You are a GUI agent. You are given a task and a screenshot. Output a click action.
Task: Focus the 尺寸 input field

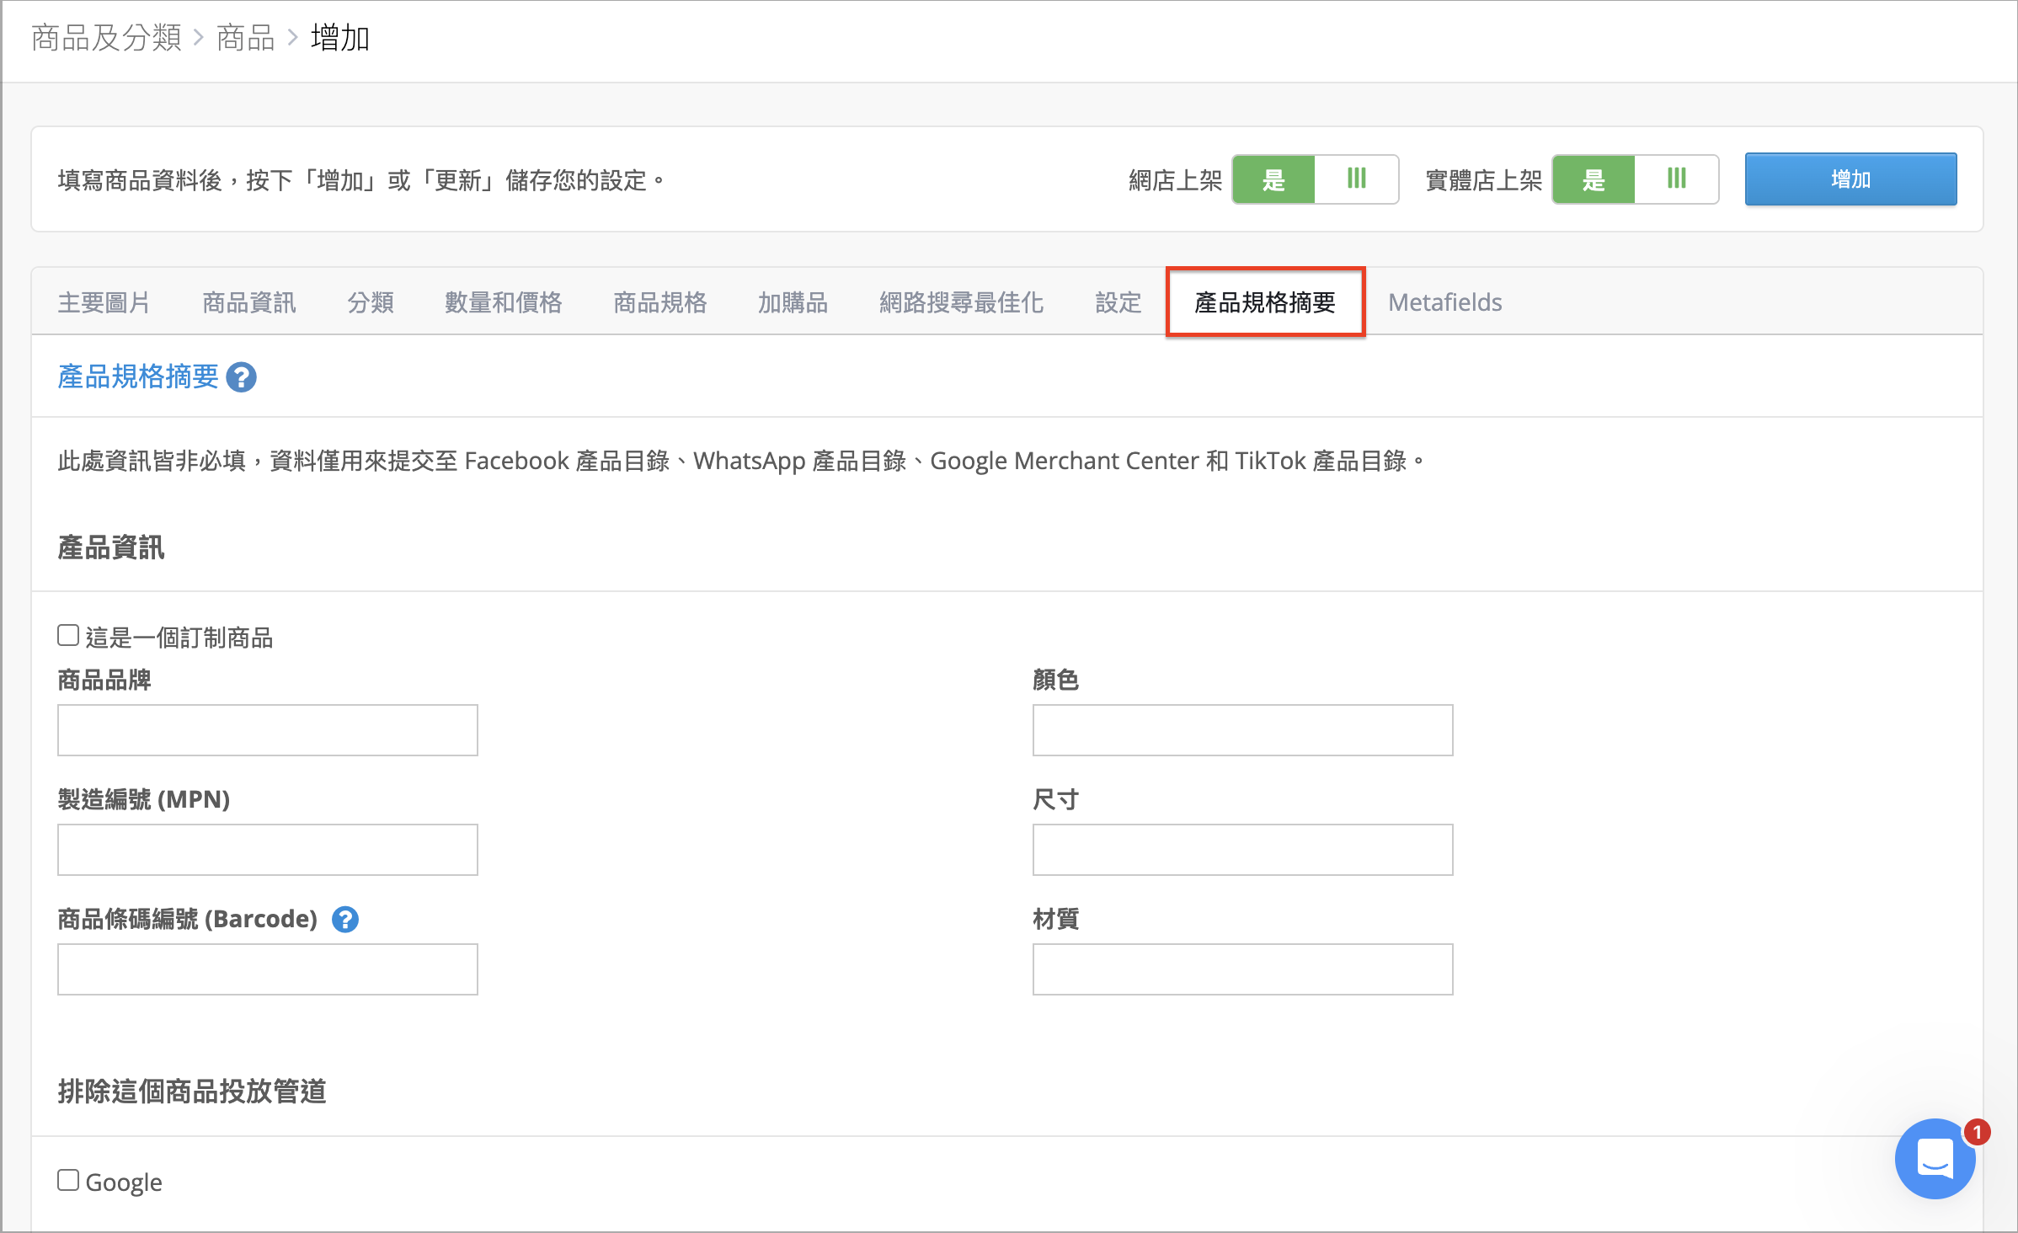(1243, 850)
